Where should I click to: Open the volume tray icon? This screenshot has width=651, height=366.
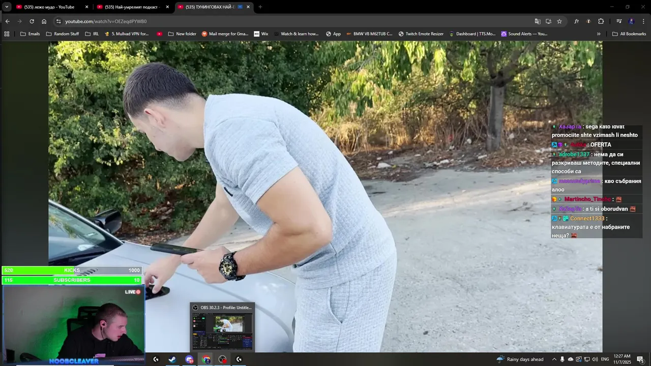tap(595, 359)
